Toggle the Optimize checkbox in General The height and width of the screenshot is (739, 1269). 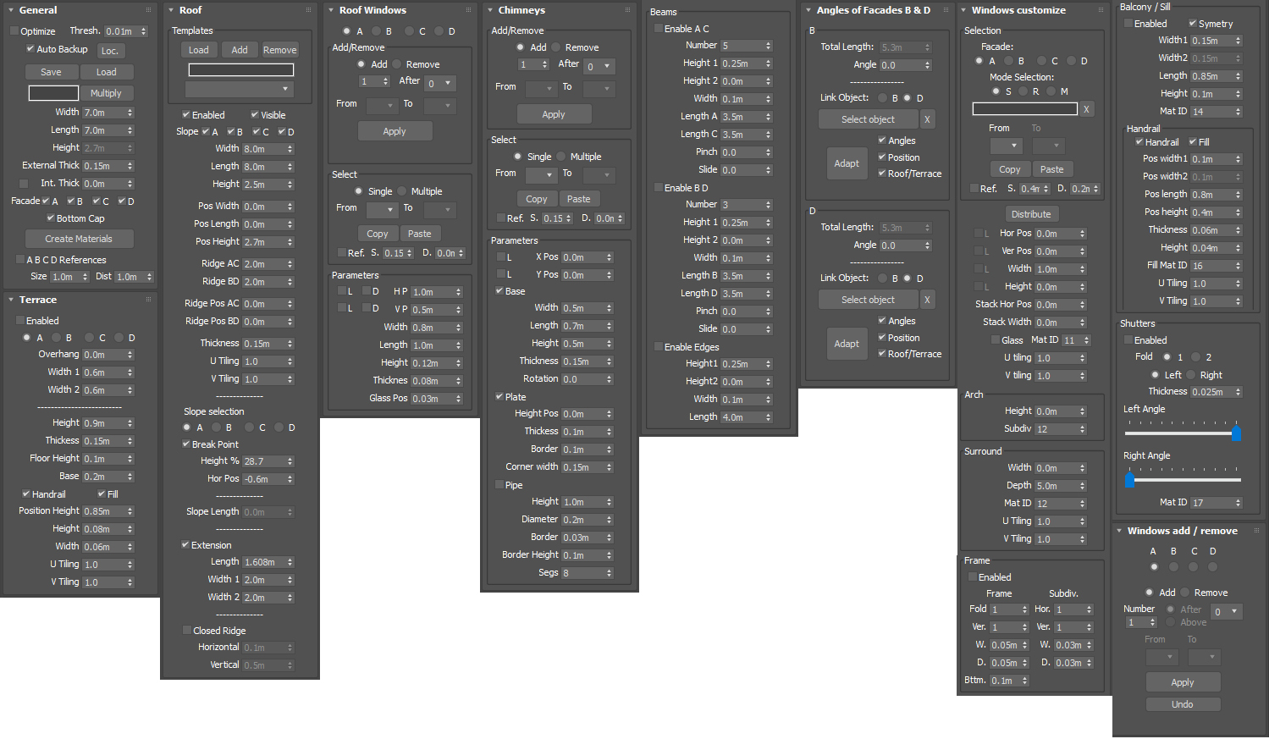click(14, 31)
